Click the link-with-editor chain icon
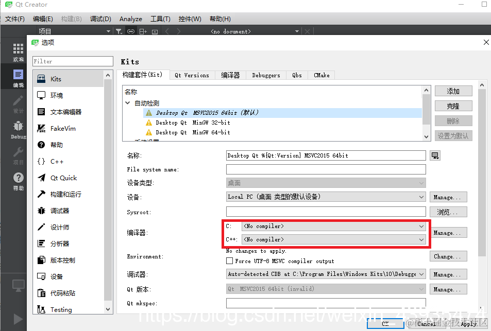The image size is (491, 331). click(130, 31)
